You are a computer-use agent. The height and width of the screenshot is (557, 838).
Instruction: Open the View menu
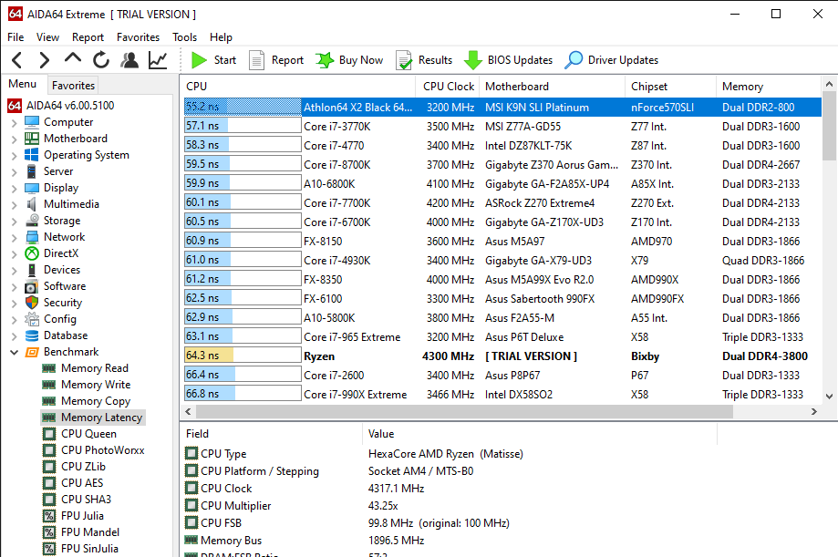pos(47,36)
